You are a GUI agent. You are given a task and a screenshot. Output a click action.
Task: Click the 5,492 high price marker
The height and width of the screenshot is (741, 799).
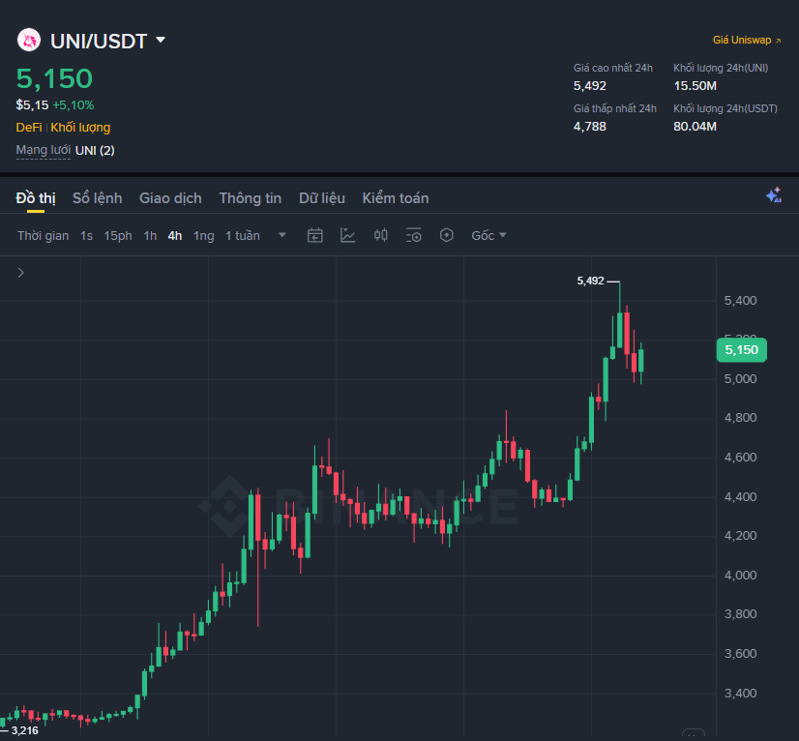pos(591,281)
